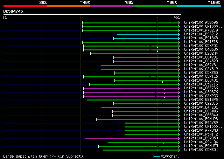Click the orange ~40% identity legend segment
This screenshot has height=159, width=224.
(69, 6)
